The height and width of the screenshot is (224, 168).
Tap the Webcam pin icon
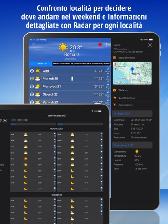point(115,90)
